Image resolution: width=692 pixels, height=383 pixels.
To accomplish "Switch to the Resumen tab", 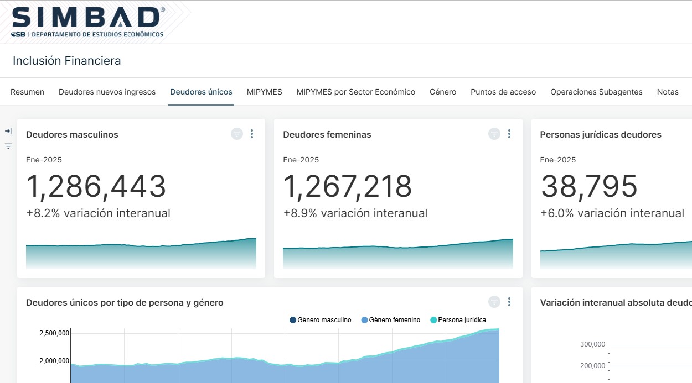I will point(27,92).
